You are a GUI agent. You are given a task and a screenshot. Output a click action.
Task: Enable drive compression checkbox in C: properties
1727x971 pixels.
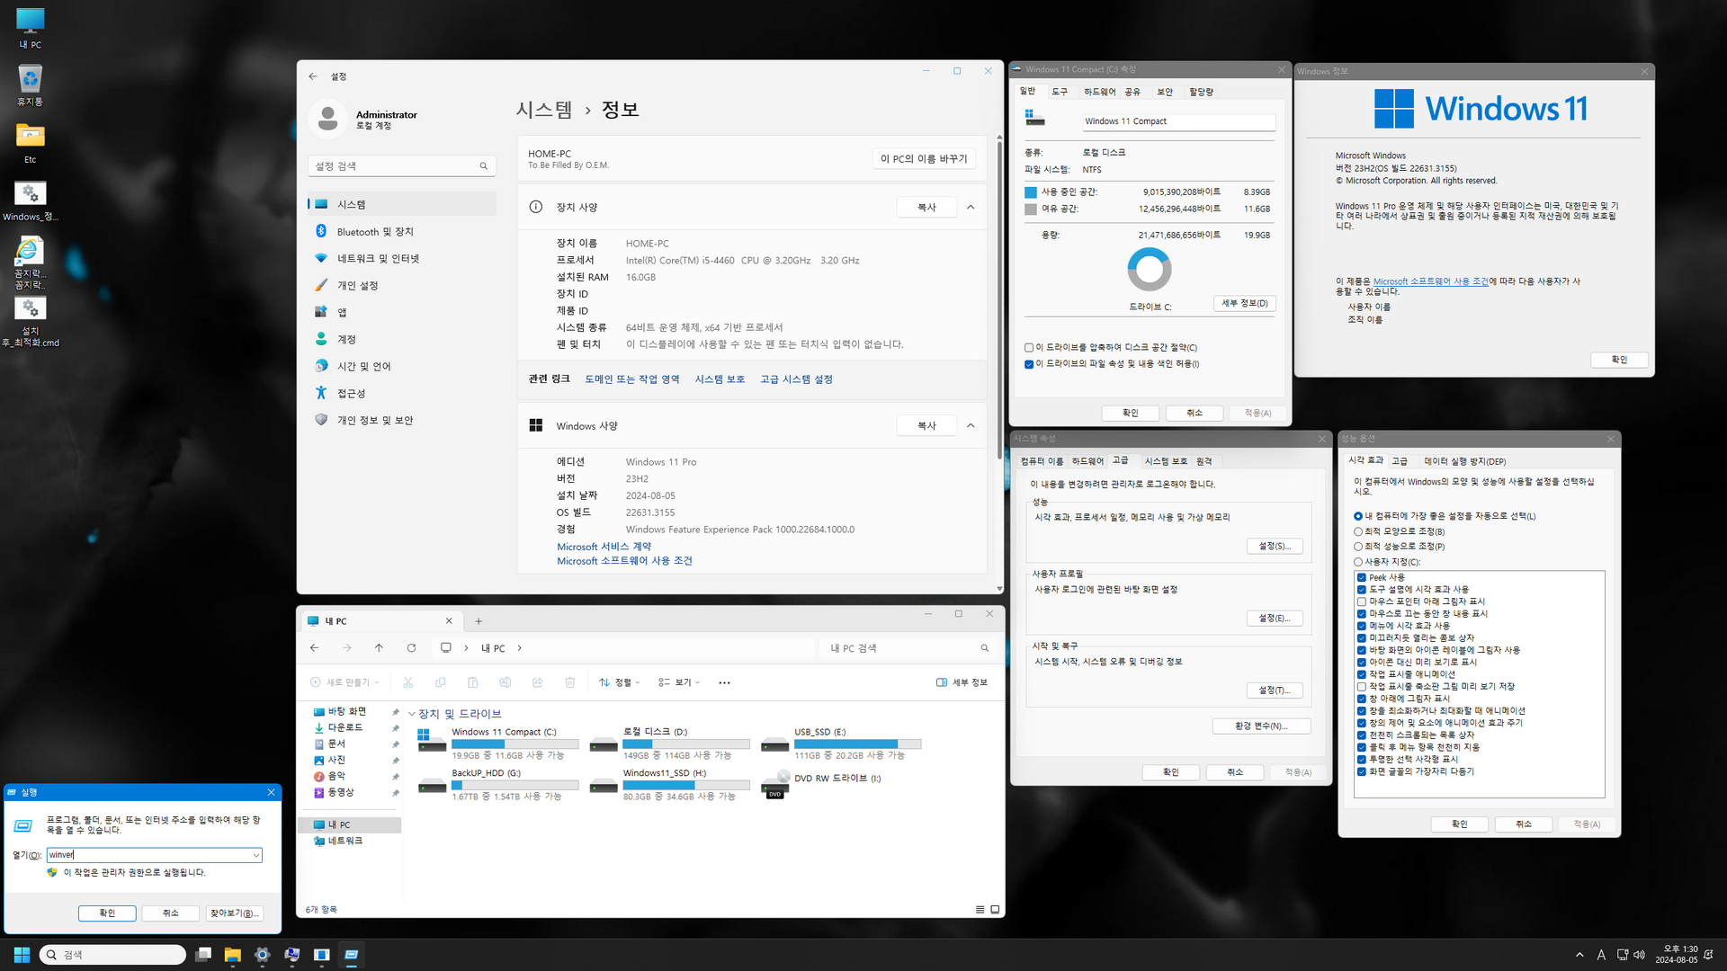(x=1029, y=348)
